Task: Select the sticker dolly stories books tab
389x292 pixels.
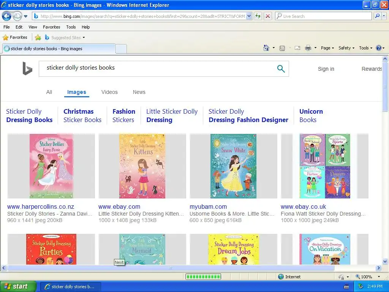Action: [x=59, y=49]
